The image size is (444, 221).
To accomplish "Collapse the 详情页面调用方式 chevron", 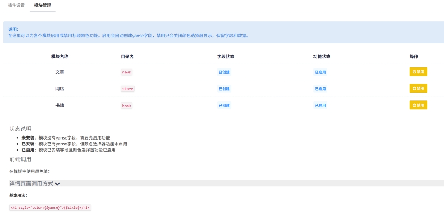I will click(x=57, y=184).
